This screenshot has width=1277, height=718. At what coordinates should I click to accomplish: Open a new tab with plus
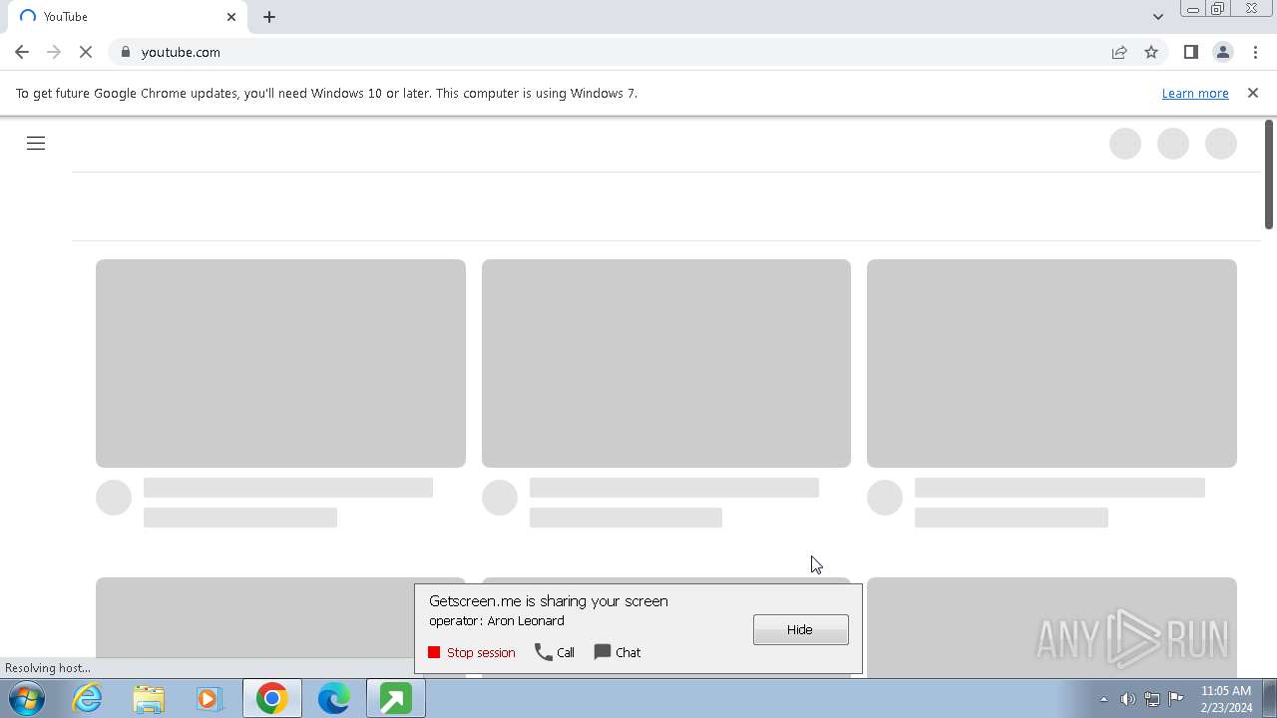(269, 17)
